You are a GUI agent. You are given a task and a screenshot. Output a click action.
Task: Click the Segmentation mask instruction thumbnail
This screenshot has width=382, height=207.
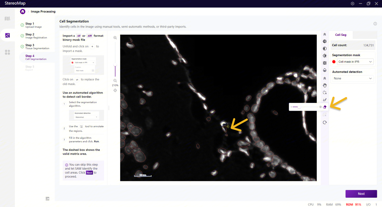[x=83, y=65]
